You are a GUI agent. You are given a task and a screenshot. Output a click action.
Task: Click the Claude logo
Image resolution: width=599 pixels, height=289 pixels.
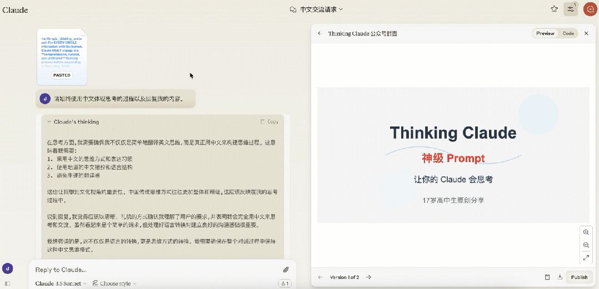(x=15, y=10)
